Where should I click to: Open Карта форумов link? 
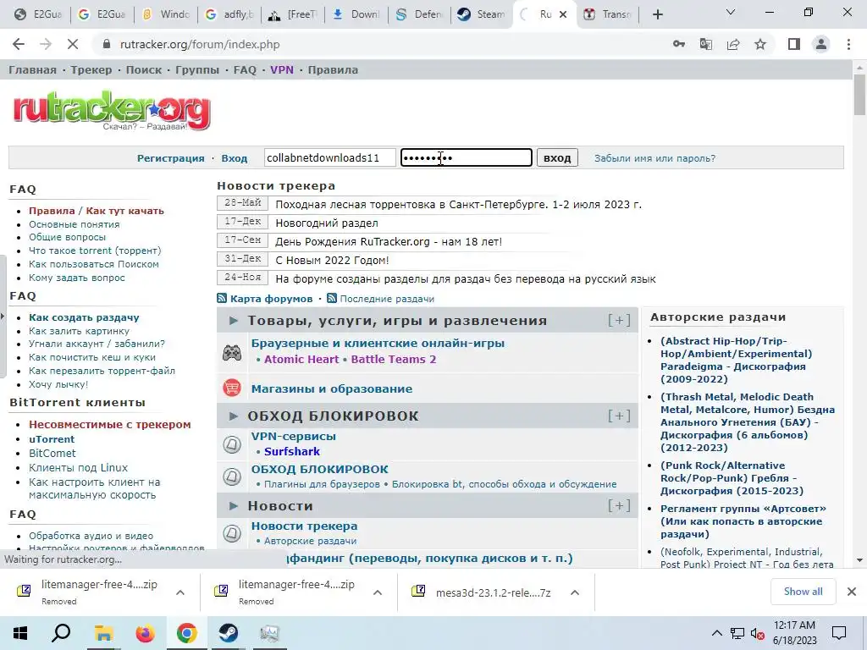[272, 299]
